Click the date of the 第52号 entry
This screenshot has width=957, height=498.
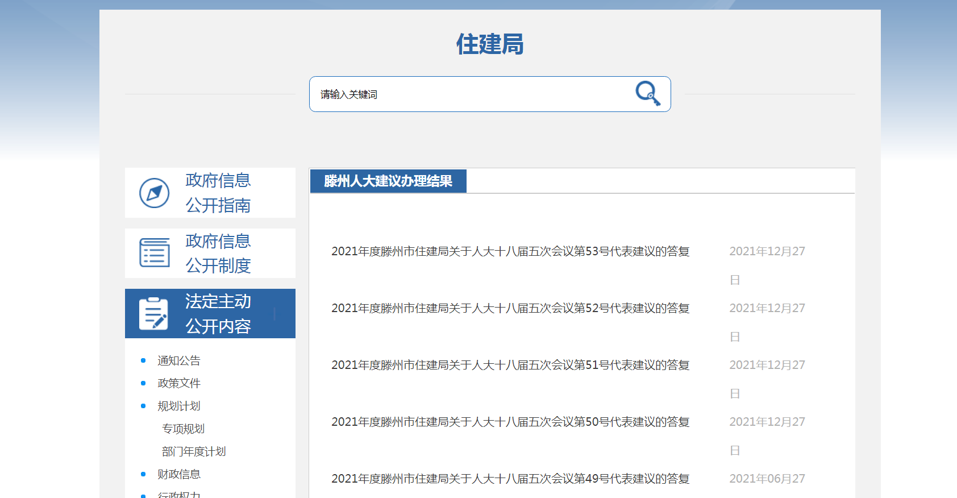click(x=767, y=322)
